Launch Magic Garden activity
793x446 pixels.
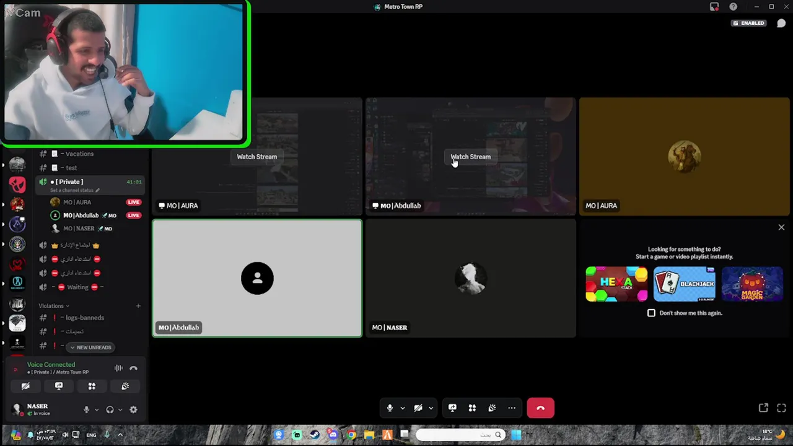[752, 284]
